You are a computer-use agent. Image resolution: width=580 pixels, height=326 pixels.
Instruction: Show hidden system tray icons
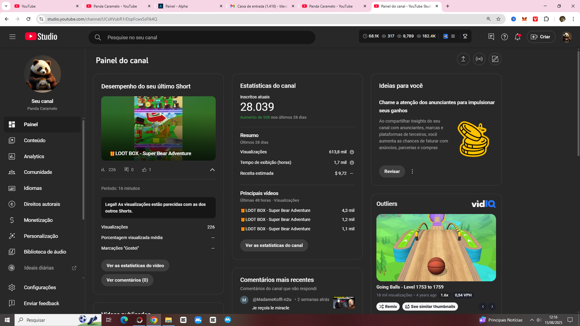[x=532, y=320]
